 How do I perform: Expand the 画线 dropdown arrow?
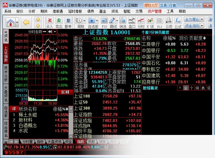[117, 21]
